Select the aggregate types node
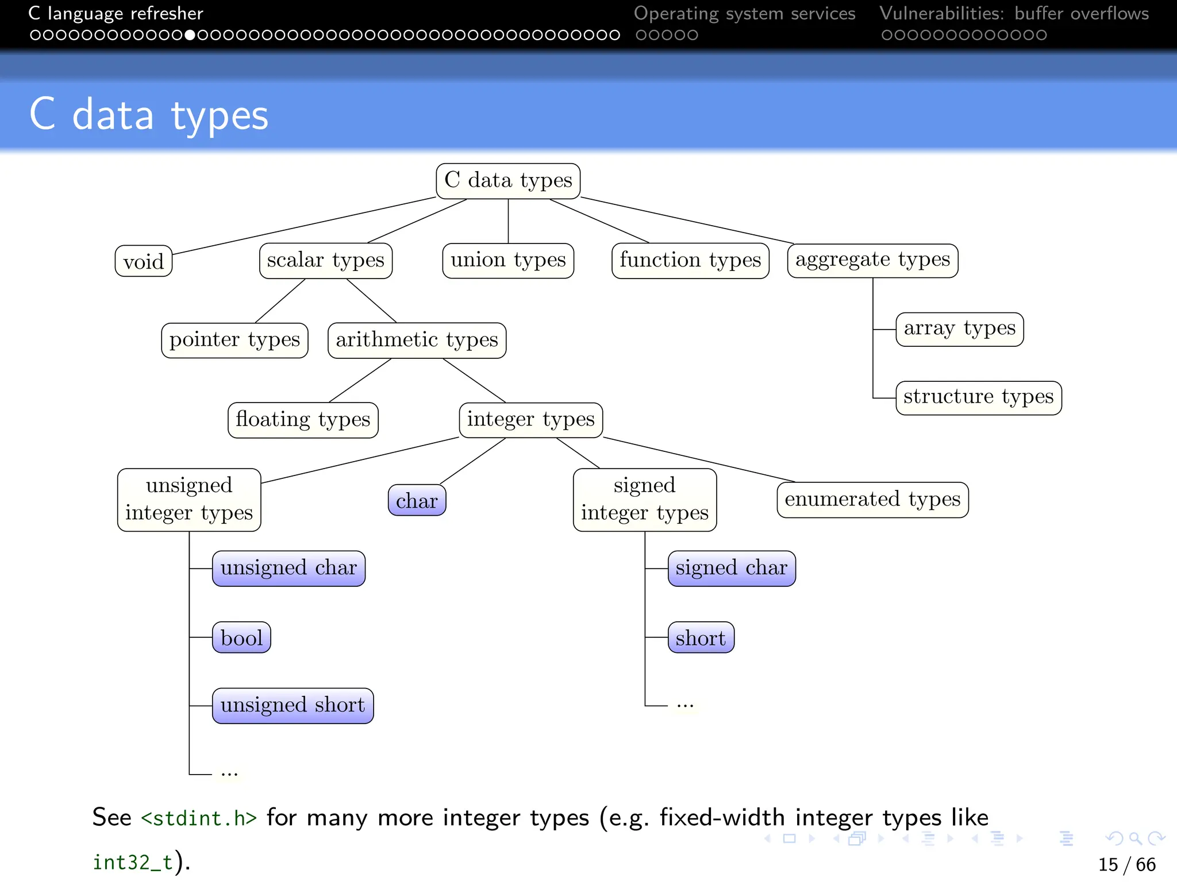 pyautogui.click(x=872, y=260)
